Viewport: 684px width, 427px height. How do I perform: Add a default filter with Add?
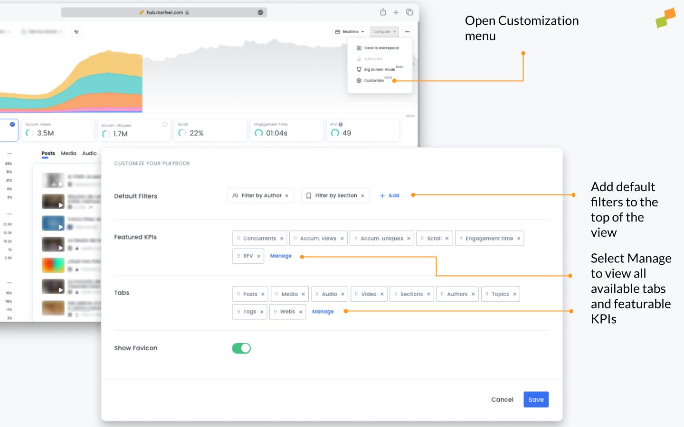pyautogui.click(x=389, y=195)
